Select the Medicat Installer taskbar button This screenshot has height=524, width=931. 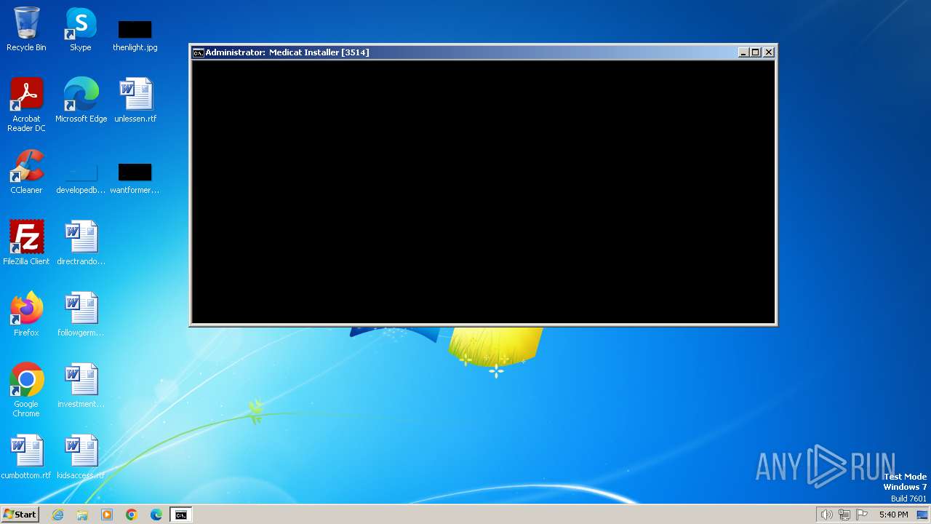pyautogui.click(x=181, y=515)
